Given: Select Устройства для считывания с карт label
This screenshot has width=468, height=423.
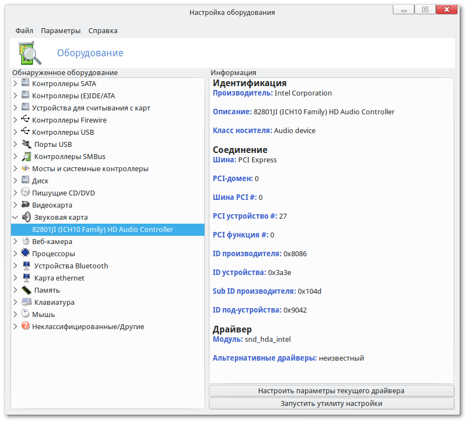Looking at the screenshot, I should pyautogui.click(x=91, y=108).
